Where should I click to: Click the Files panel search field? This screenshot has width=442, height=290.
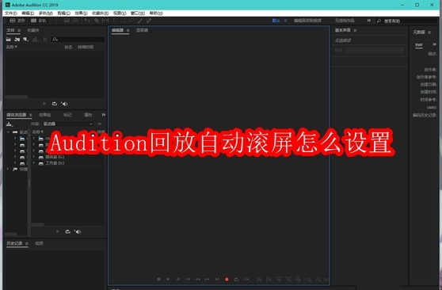click(78, 39)
